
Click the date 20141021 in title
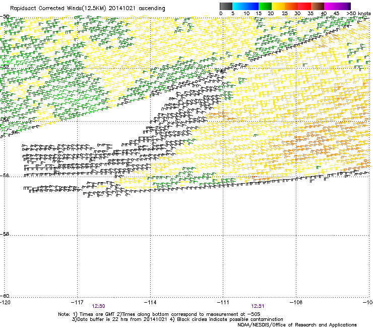click(122, 9)
